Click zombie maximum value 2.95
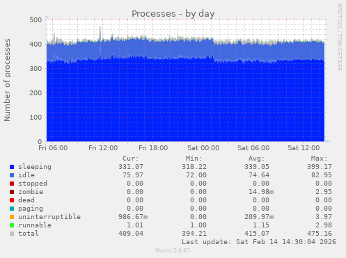 click(324, 192)
